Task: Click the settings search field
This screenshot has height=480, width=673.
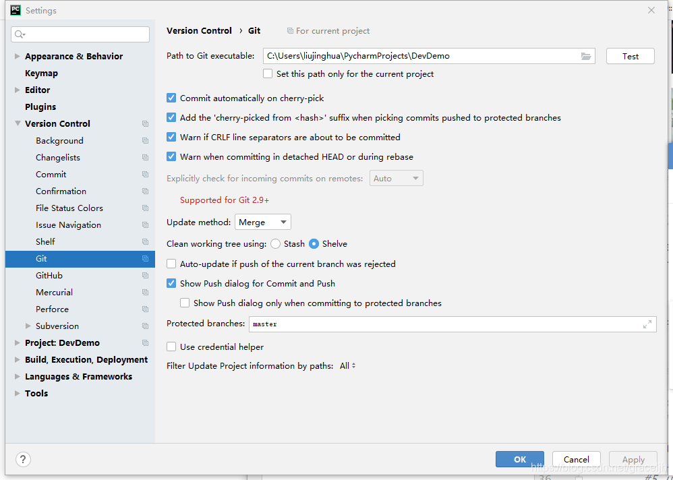Action: click(80, 34)
